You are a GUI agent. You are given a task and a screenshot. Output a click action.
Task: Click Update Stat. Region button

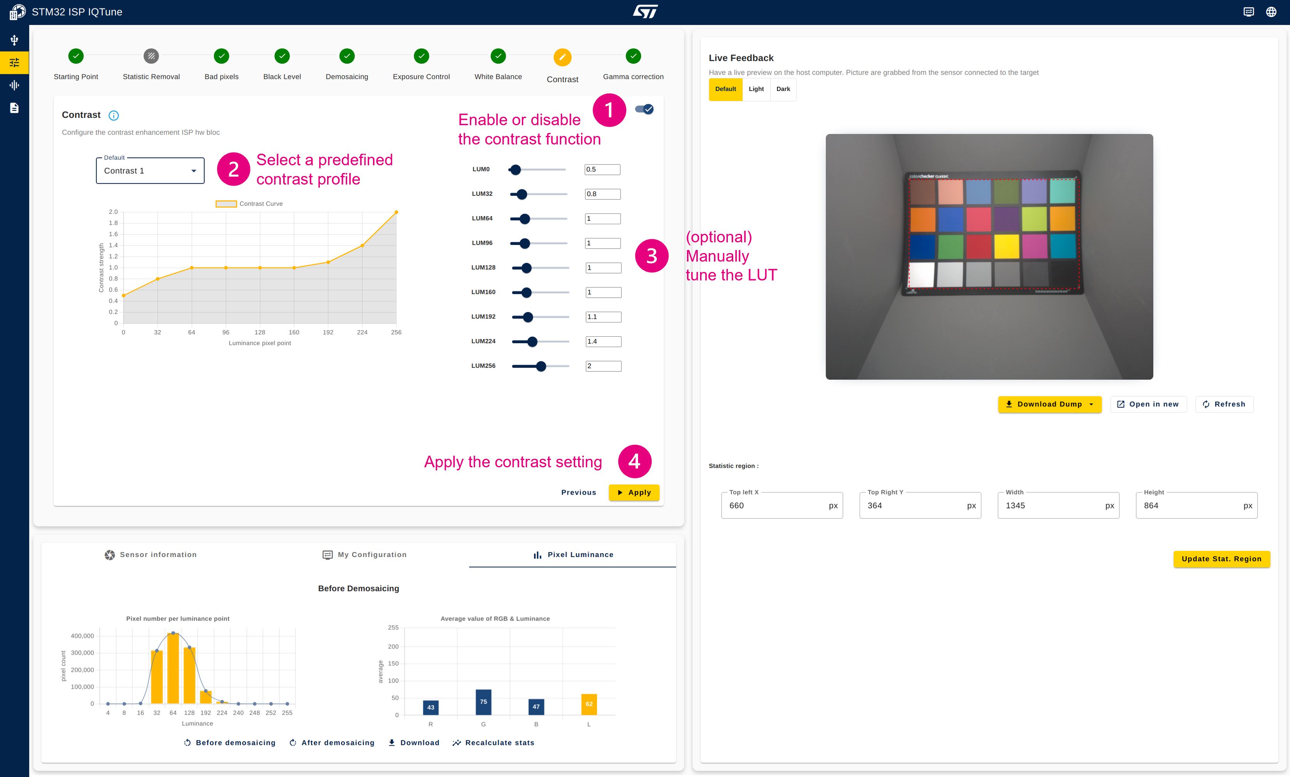(x=1221, y=559)
